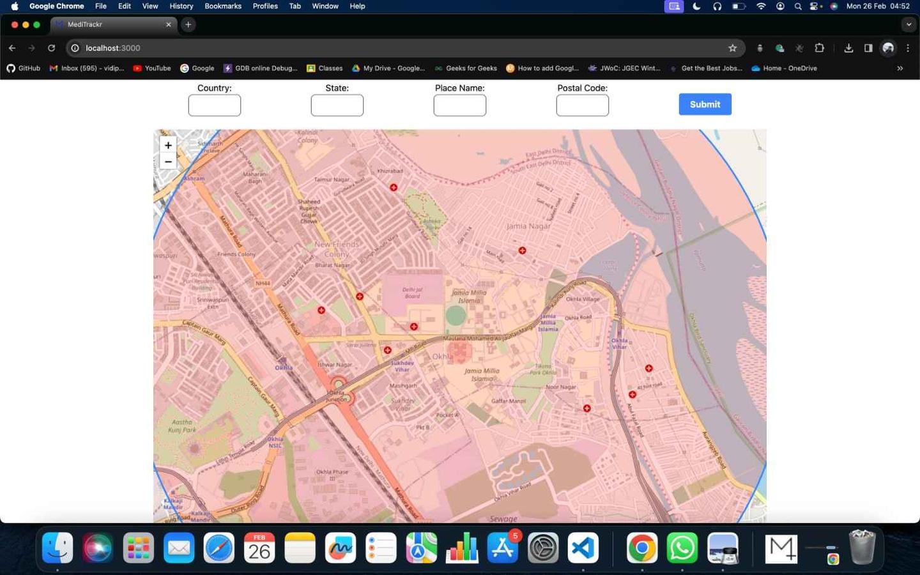Click the Country input field

[215, 105]
